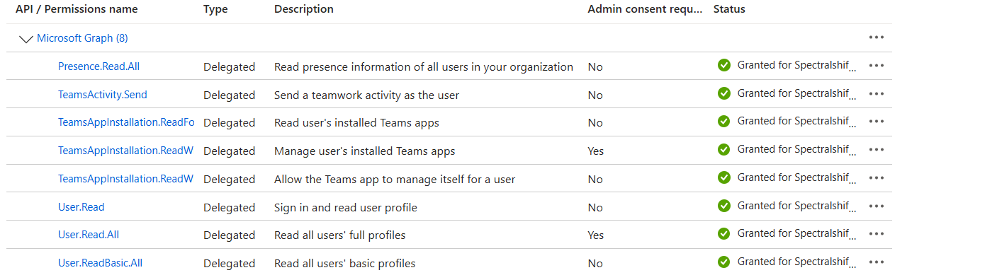This screenshot has width=997, height=275.
Task: Click admin consent 'Yes' for Manage user's installed apps
Action: 595,151
